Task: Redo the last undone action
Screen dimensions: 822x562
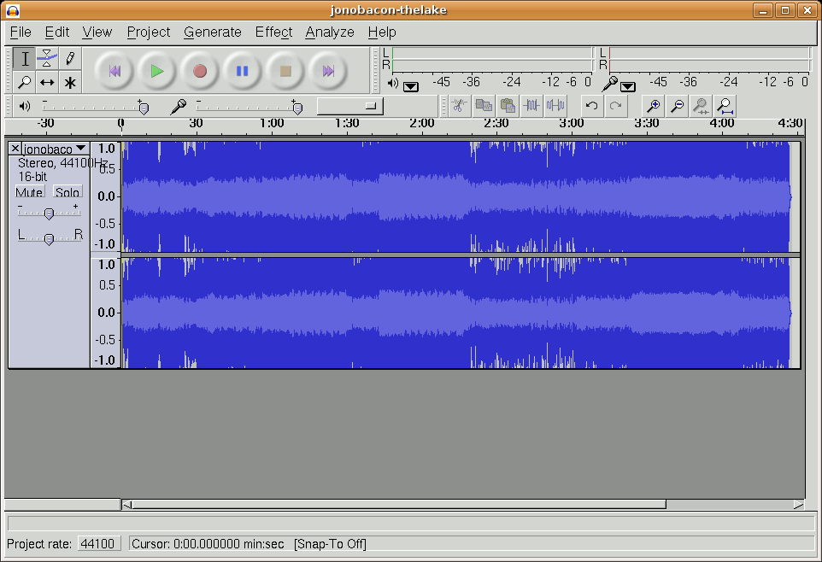Action: (616, 106)
